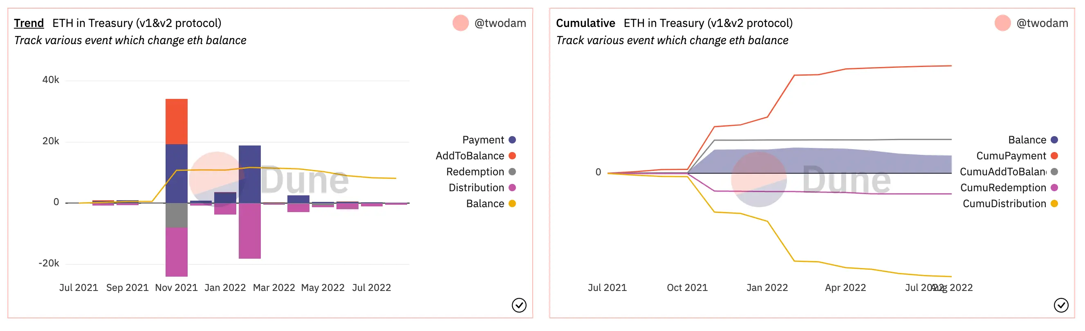
Task: Toggle the Payment series in Trend legend
Action: (488, 140)
